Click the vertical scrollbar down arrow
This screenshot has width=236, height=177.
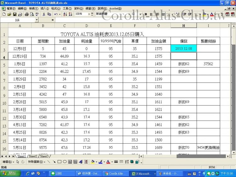(x=233, y=153)
